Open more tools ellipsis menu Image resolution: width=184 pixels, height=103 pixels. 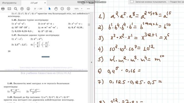pos(88,9)
